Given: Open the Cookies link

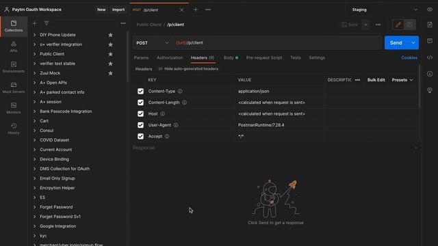Looking at the screenshot, I should pyautogui.click(x=409, y=57).
